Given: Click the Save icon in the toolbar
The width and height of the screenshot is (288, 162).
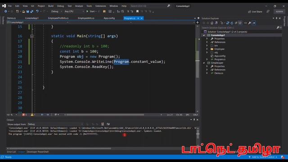Looking at the screenshot, I should [27, 11].
